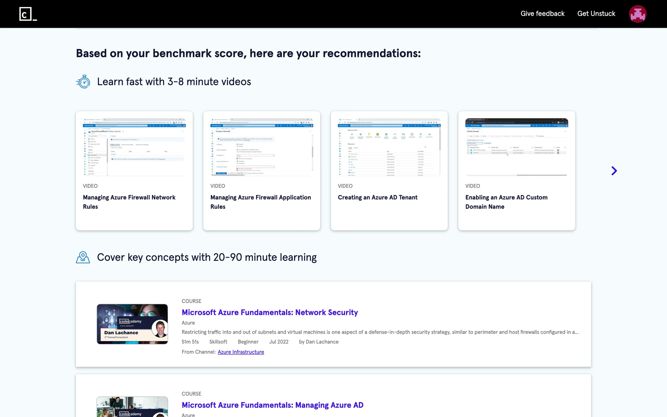
Task: Open the Microsoft Azure Fundamentals: Managing Azure AD link
Action: pyautogui.click(x=272, y=405)
